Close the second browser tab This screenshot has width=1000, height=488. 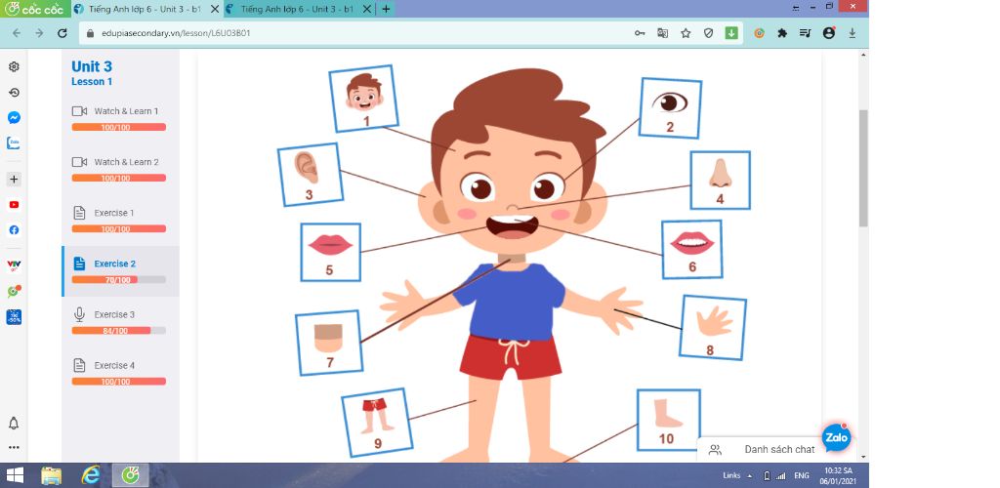[367, 10]
